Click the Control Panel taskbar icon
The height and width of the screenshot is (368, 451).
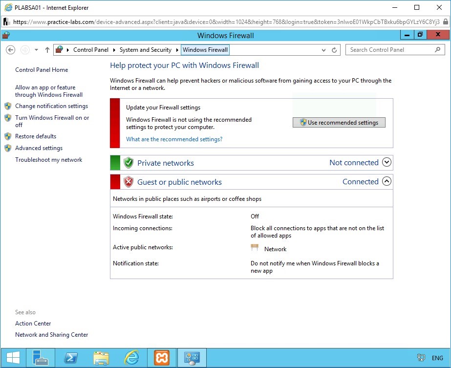[192, 358]
